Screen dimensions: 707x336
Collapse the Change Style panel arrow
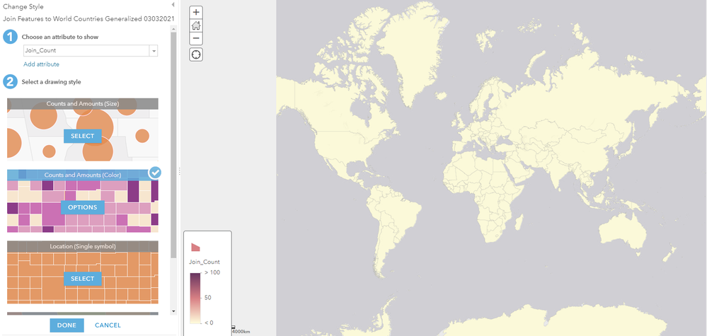pyautogui.click(x=173, y=5)
